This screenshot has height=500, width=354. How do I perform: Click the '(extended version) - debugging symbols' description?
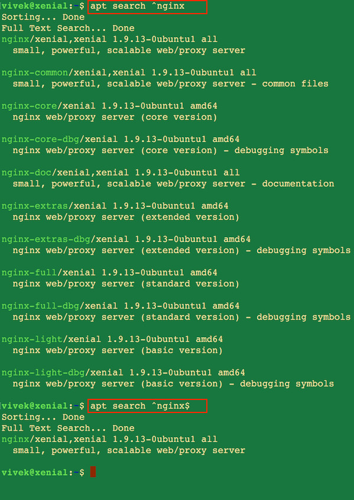(x=245, y=251)
